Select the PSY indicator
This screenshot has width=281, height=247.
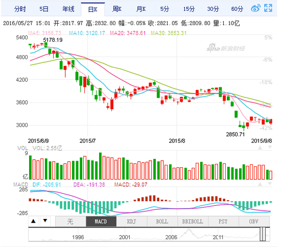223,221
